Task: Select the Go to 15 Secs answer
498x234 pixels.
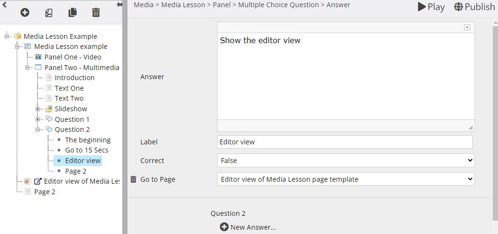Action: point(87,150)
